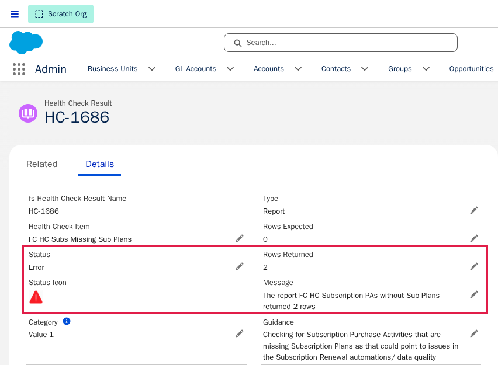Open the Opportunities nav item
Viewport: 498px width, 365px height.
point(471,69)
